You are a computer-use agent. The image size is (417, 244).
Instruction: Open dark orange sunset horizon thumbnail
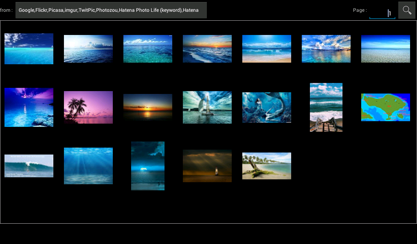147,107
